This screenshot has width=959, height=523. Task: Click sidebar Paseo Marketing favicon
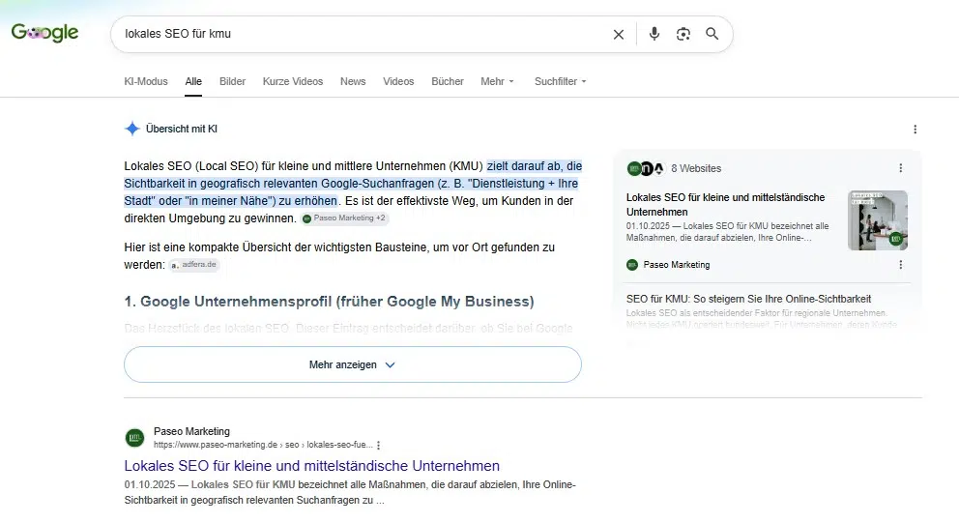point(632,265)
